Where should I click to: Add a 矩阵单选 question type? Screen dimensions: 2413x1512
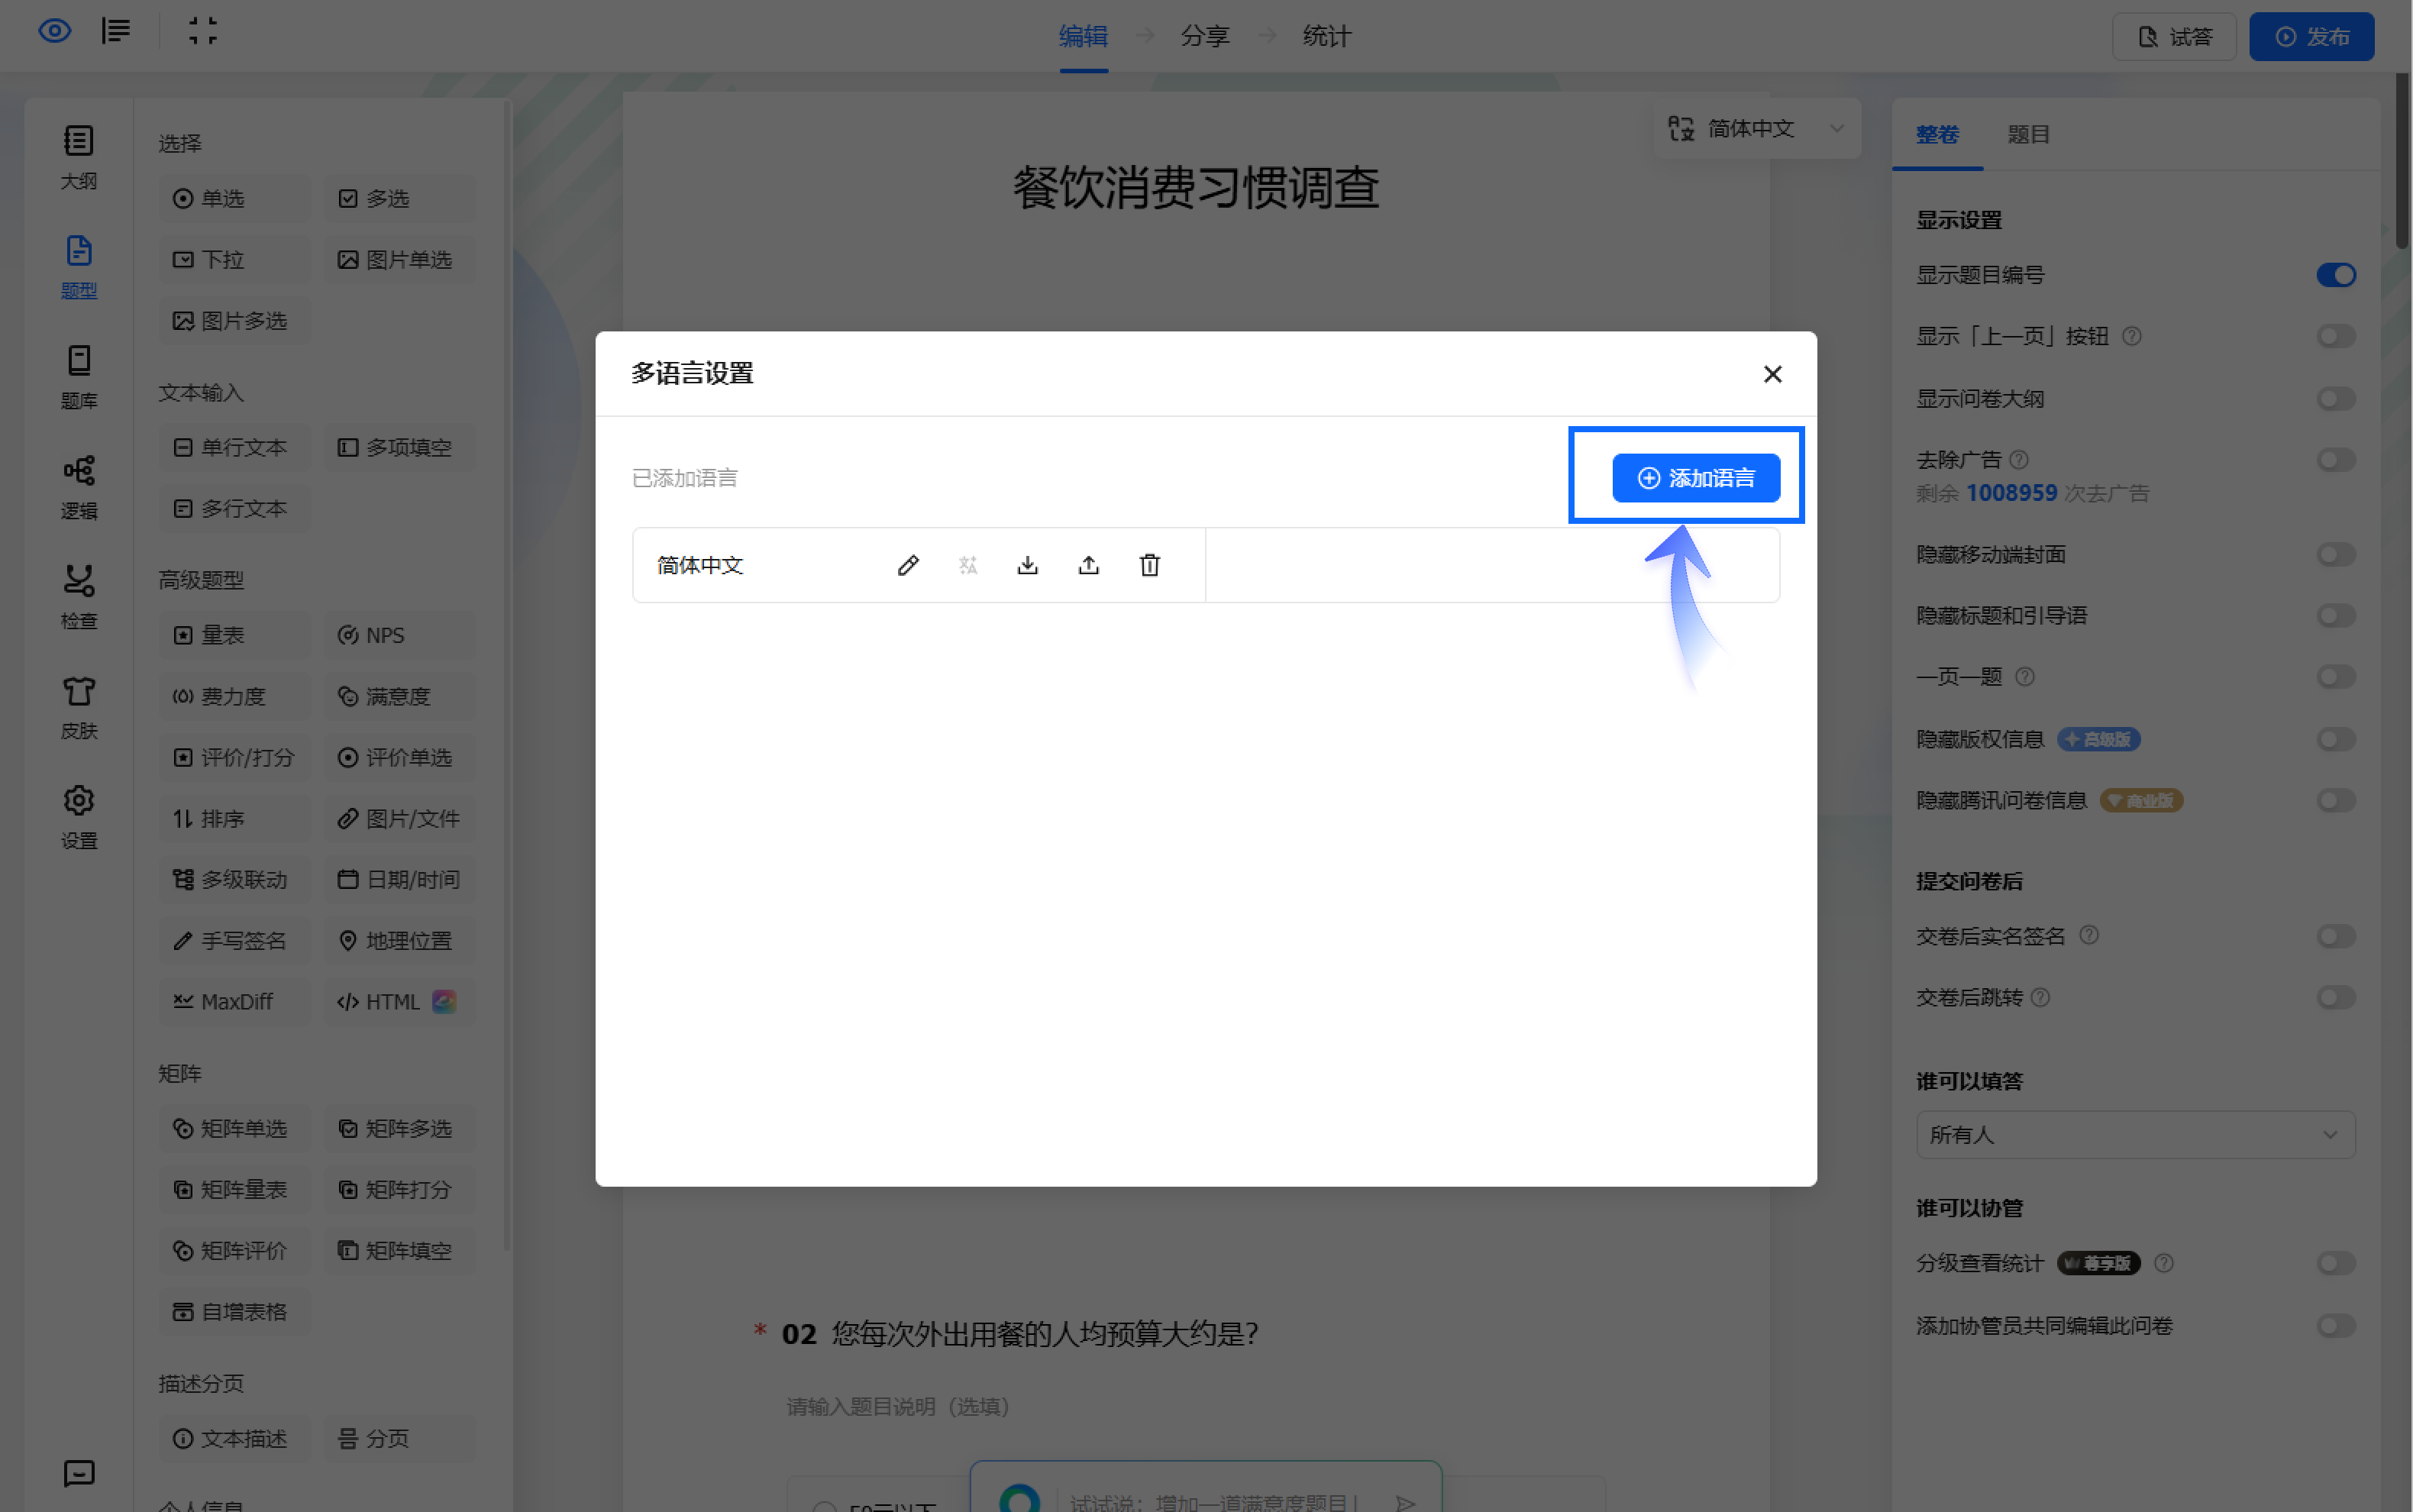pos(234,1129)
